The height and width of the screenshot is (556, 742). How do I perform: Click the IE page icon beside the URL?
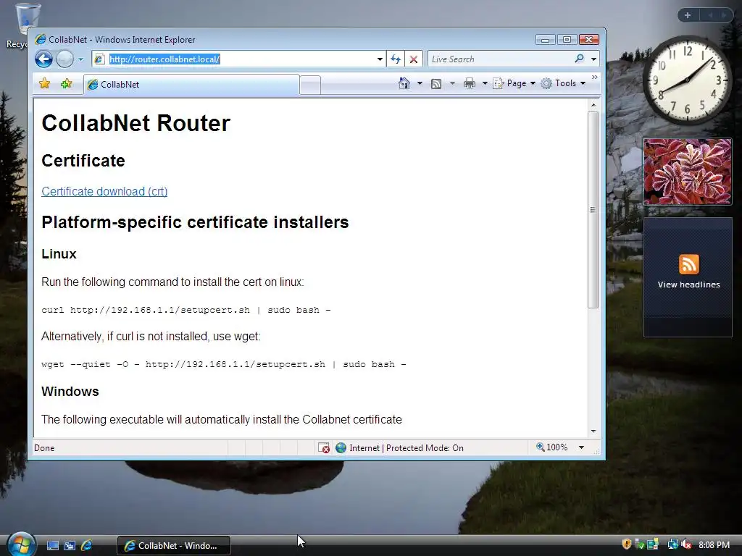tap(99, 59)
